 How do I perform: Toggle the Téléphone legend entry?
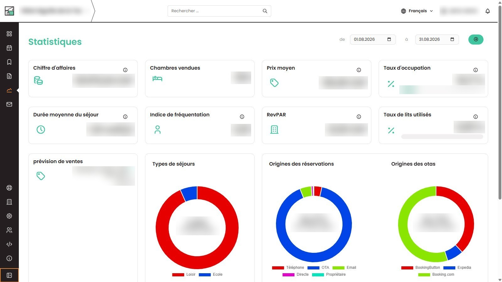tap(288, 268)
